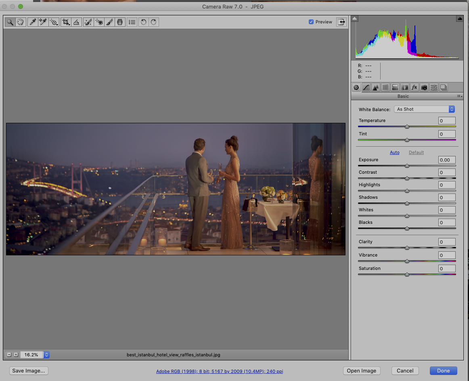Screen dimensions: 469x381
Task: Toggle full screen mode icon
Action: tap(341, 22)
